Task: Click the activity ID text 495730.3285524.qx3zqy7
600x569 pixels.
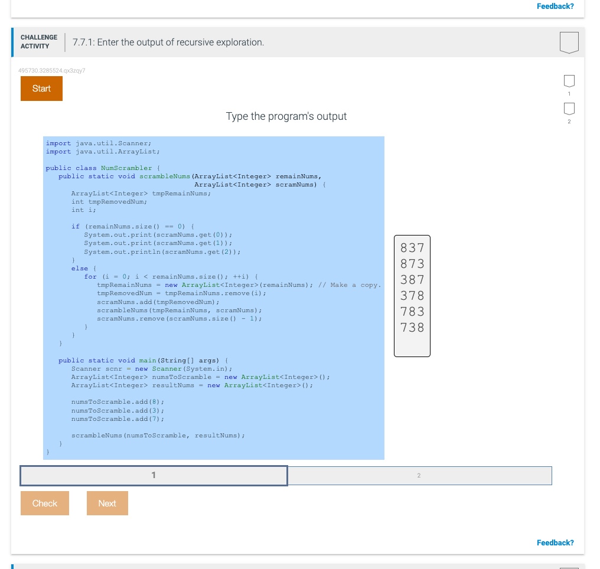Action: [52, 70]
